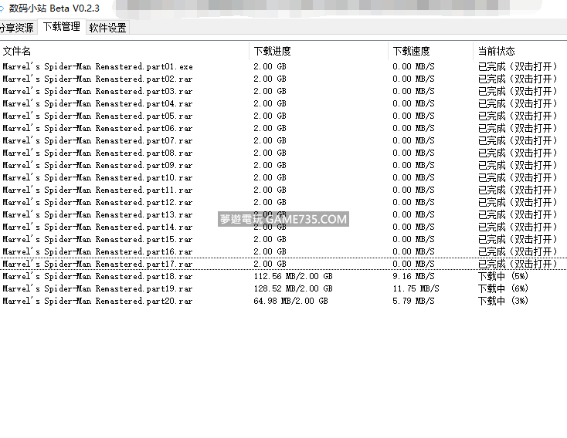Click status 下载中 (6%) for part19
The width and height of the screenshot is (567, 438).
[x=503, y=288]
